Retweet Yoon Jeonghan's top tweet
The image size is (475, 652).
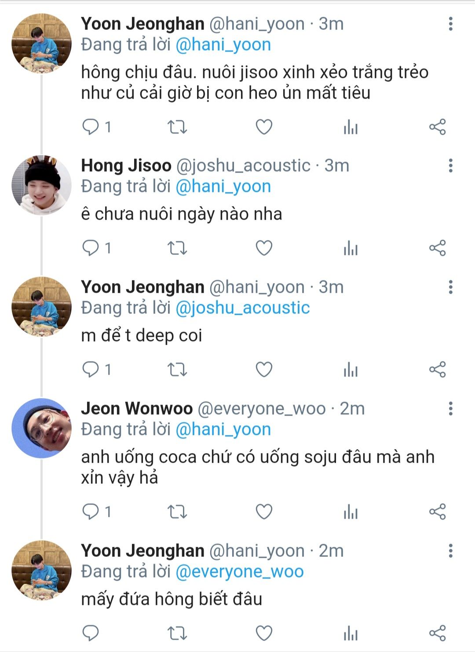(177, 127)
